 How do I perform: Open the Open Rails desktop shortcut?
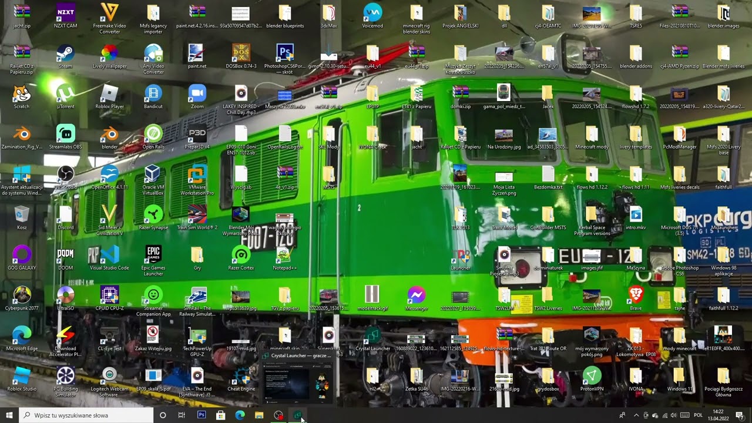click(x=153, y=137)
